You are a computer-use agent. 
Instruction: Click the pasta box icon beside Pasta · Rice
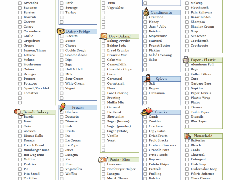click(x=103, y=160)
